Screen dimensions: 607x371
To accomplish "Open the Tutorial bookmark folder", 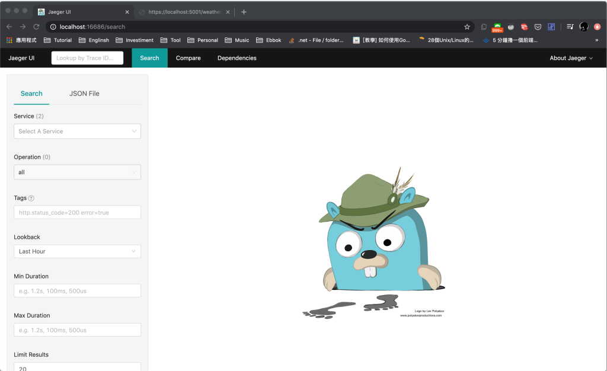I will pyautogui.click(x=57, y=40).
